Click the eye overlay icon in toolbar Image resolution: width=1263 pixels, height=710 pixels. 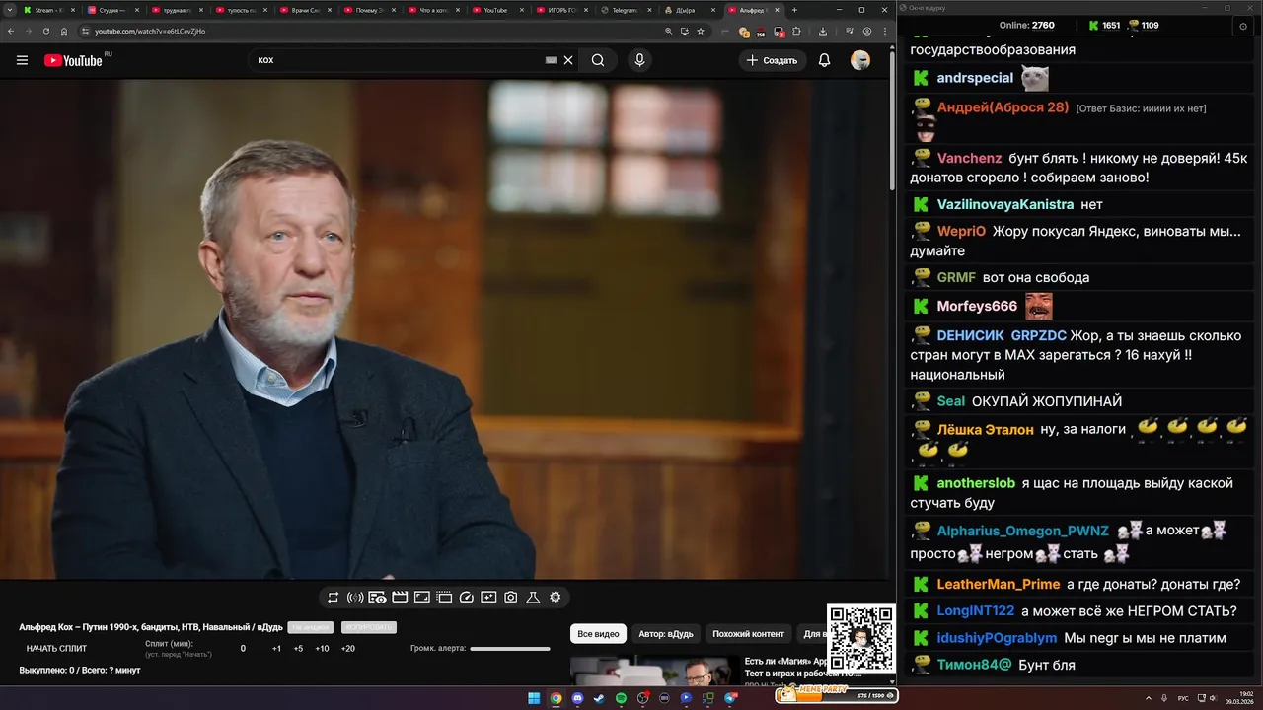click(x=377, y=597)
